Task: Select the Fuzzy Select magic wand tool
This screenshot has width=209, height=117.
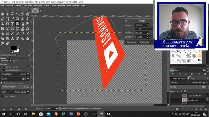Action: [x=18, y=14]
